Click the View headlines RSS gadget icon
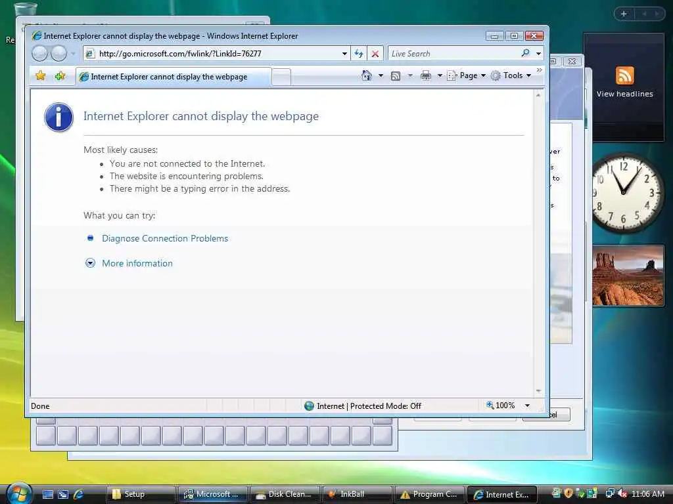This screenshot has height=504, width=673. (x=624, y=75)
